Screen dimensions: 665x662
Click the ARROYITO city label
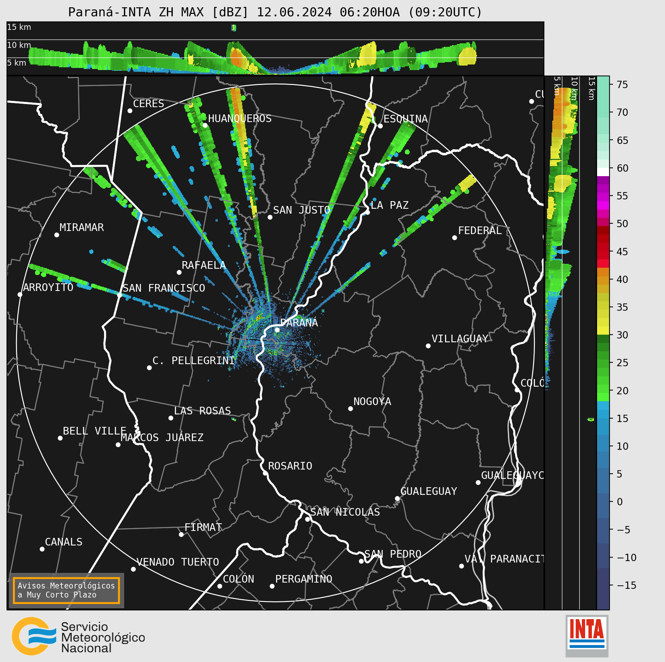(48, 287)
